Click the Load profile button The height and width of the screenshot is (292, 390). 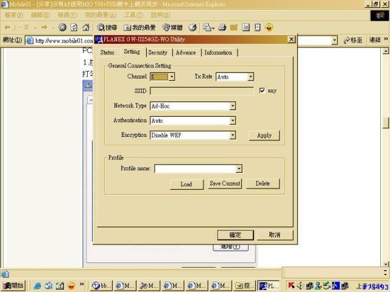(186, 184)
